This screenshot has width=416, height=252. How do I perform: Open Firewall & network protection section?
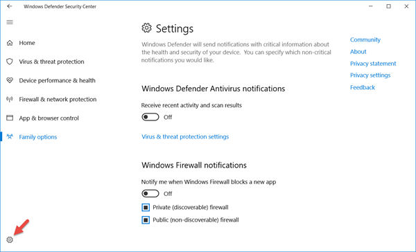[x=58, y=100]
